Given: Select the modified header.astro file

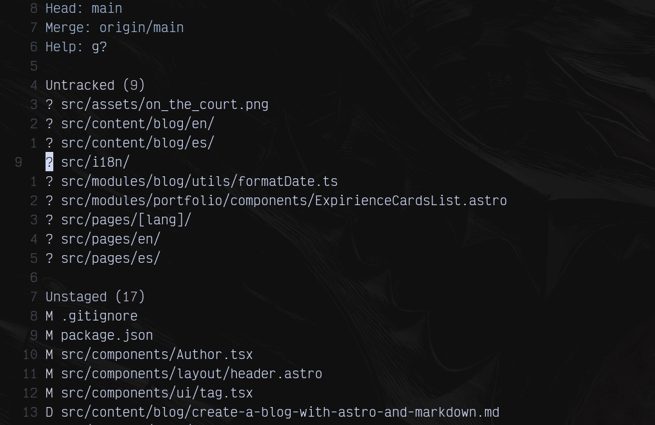Looking at the screenshot, I should (191, 374).
